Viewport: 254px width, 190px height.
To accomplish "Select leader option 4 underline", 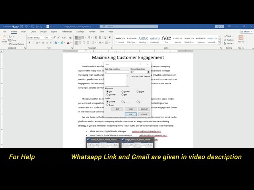I will pos(108,104).
